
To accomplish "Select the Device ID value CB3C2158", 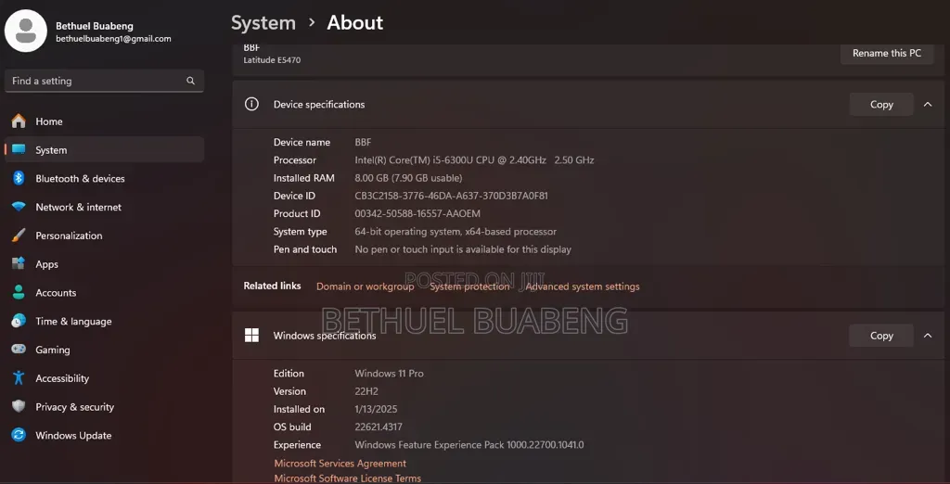I will [452, 196].
